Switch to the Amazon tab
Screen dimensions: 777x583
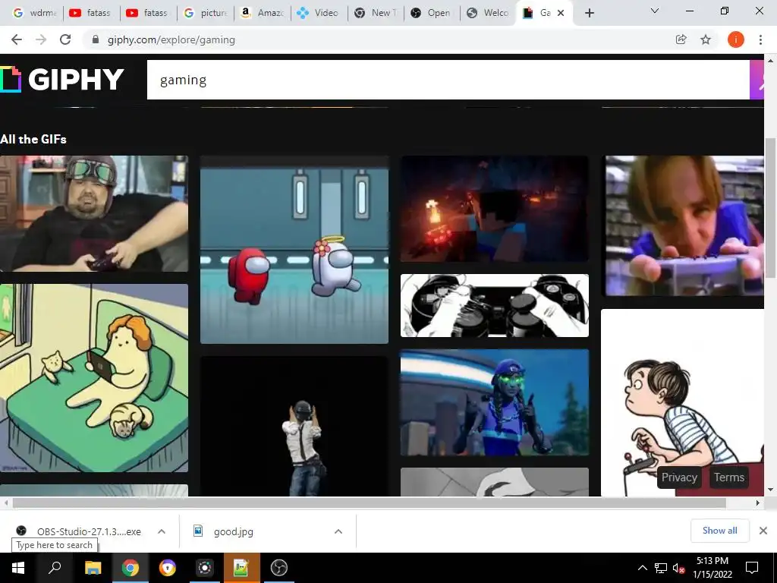tap(262, 13)
